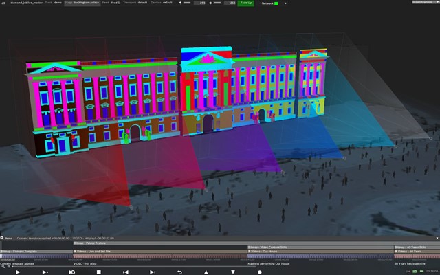Open the Stage buckingham palace selector
This screenshot has height=275, width=440.
[x=82, y=3]
